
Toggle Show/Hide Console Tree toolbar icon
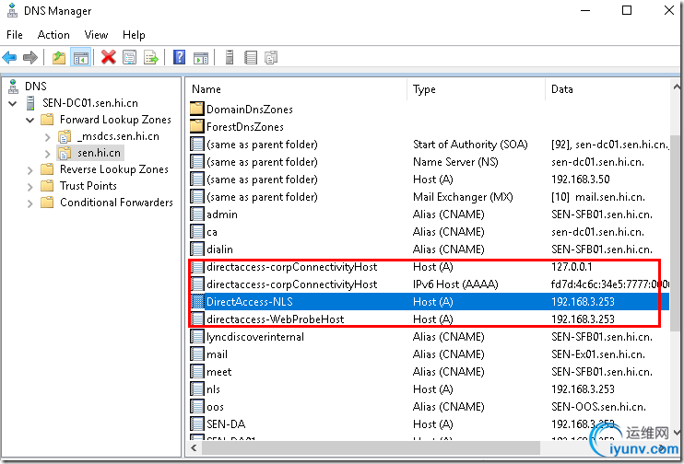tap(81, 57)
